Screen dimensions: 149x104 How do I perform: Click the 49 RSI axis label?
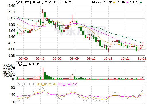point(13,95)
